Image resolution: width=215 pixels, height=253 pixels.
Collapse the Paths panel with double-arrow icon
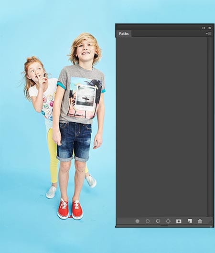204,28
